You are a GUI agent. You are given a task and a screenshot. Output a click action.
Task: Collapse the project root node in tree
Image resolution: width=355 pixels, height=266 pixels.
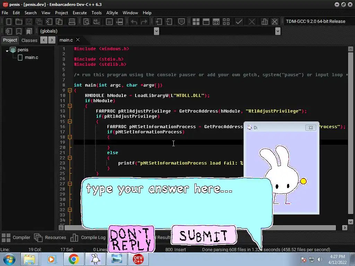click(7, 51)
